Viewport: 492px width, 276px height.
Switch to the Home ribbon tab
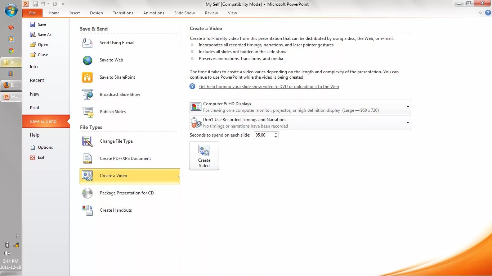pyautogui.click(x=54, y=13)
